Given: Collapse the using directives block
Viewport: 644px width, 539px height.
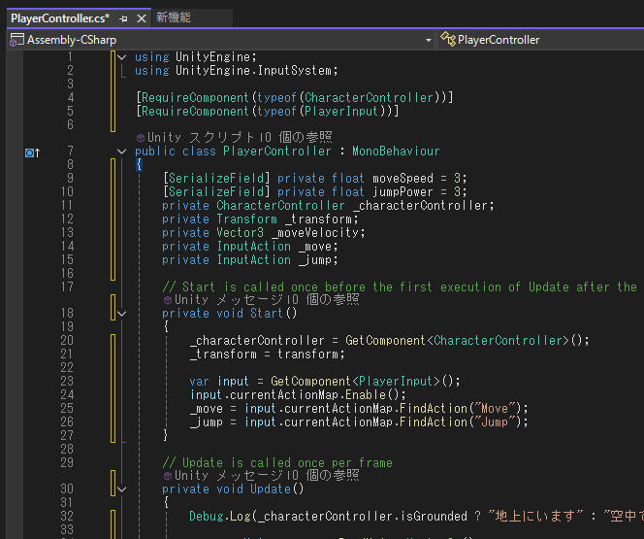Looking at the screenshot, I should pyautogui.click(x=121, y=57).
